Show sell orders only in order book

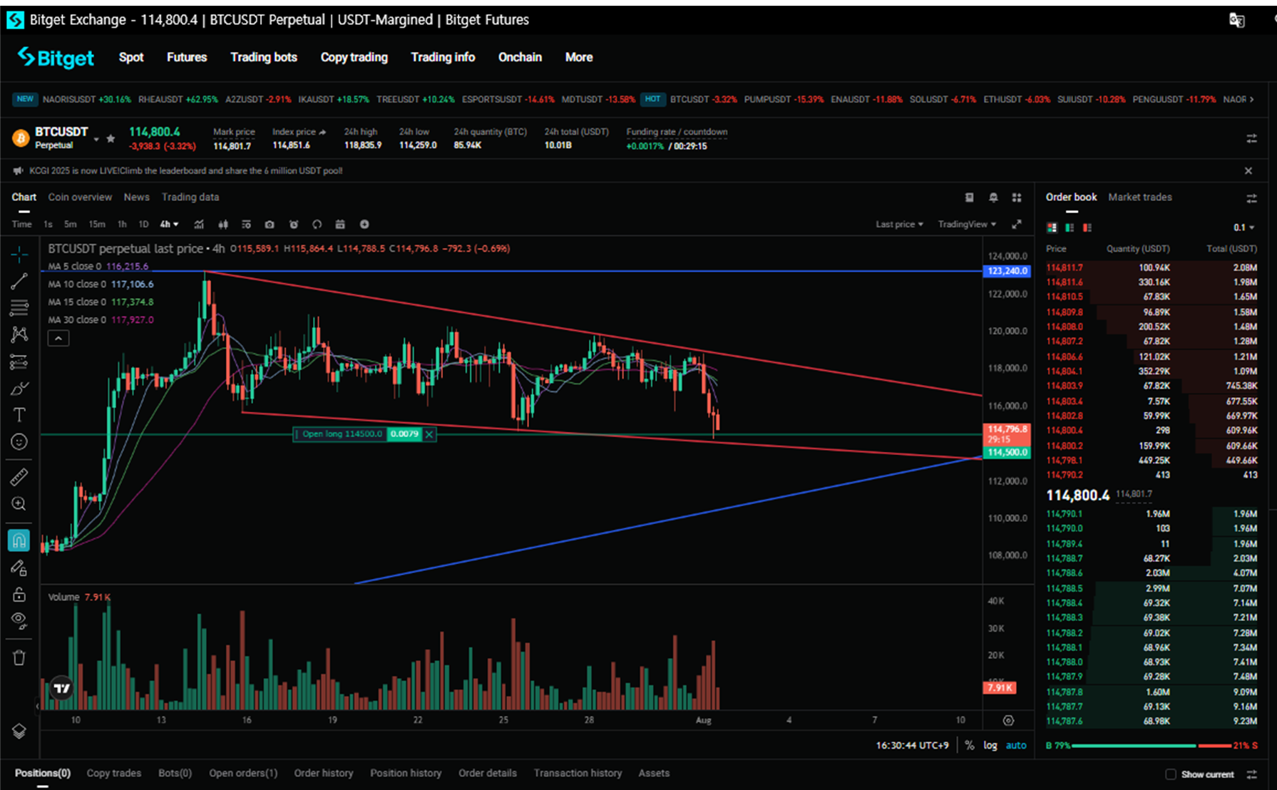pos(1087,227)
